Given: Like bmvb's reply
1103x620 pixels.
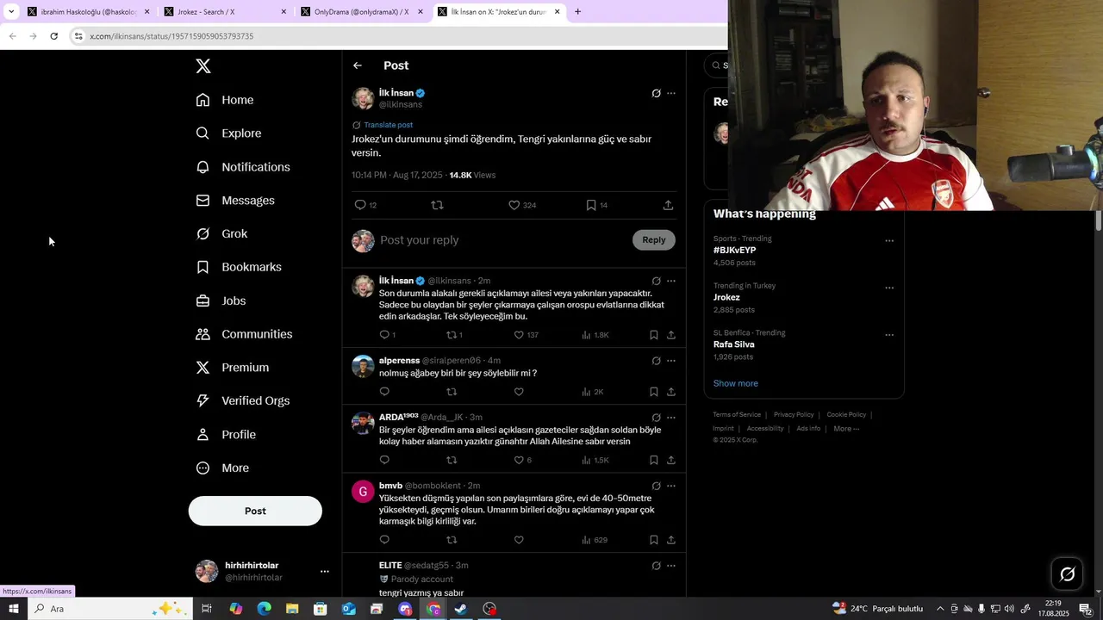Looking at the screenshot, I should pos(519,540).
